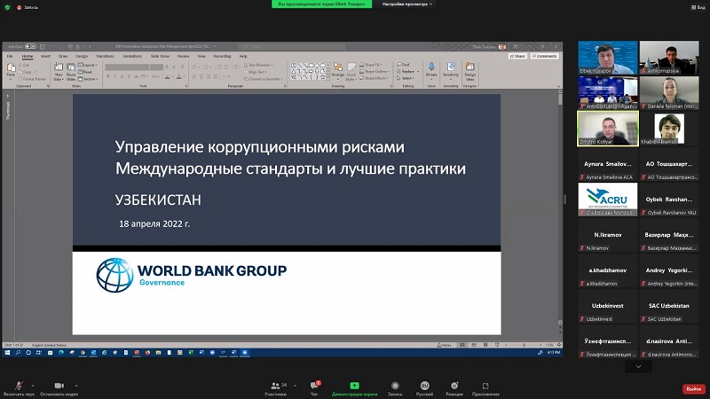Screen dimensions: 710x399
Task: Click the Вид view button
Action: 698,7
